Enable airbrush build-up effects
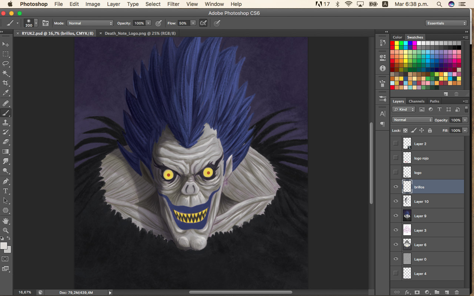This screenshot has height=296, width=474. coord(203,23)
